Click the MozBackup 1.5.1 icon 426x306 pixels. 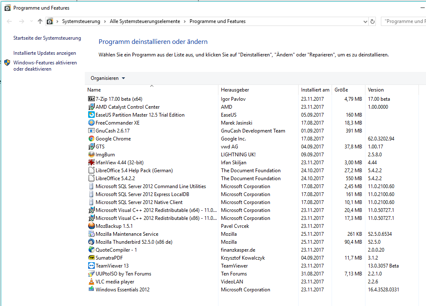[91, 226]
